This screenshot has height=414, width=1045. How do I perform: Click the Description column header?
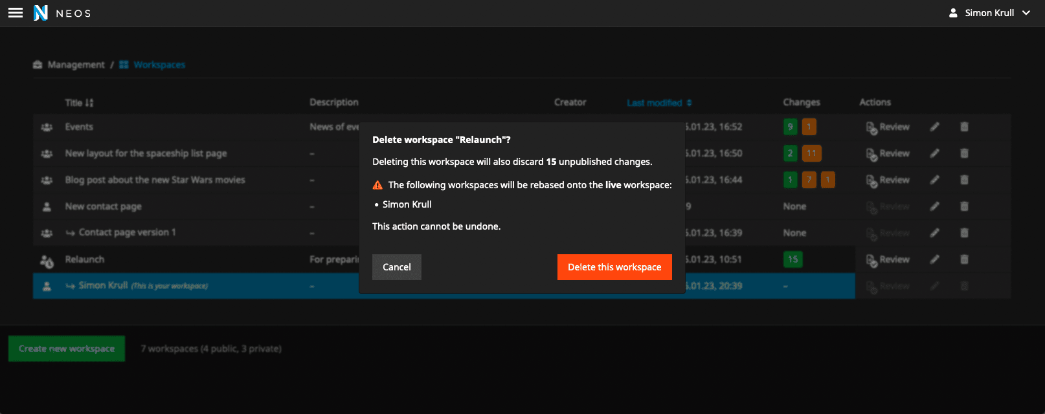pyautogui.click(x=334, y=102)
